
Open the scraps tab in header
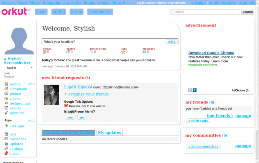(76, 12)
